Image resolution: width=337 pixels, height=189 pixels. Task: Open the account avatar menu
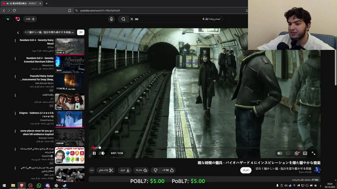click(x=8, y=19)
